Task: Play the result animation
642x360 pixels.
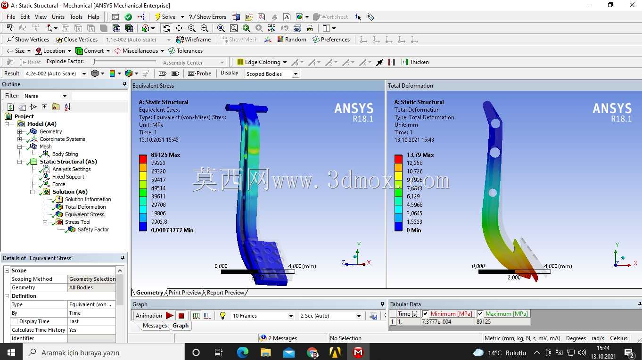Action: 169,316
